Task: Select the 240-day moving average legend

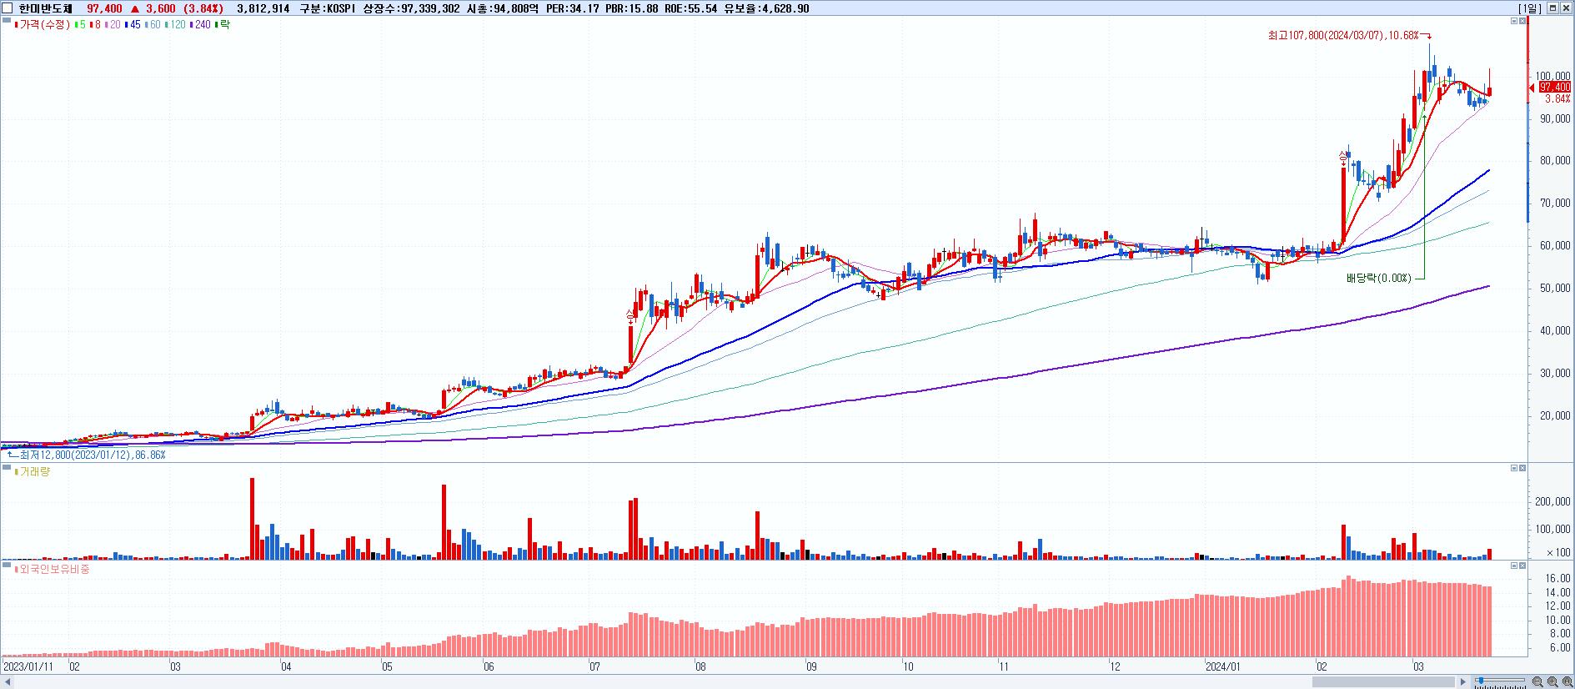Action: pyautogui.click(x=201, y=25)
